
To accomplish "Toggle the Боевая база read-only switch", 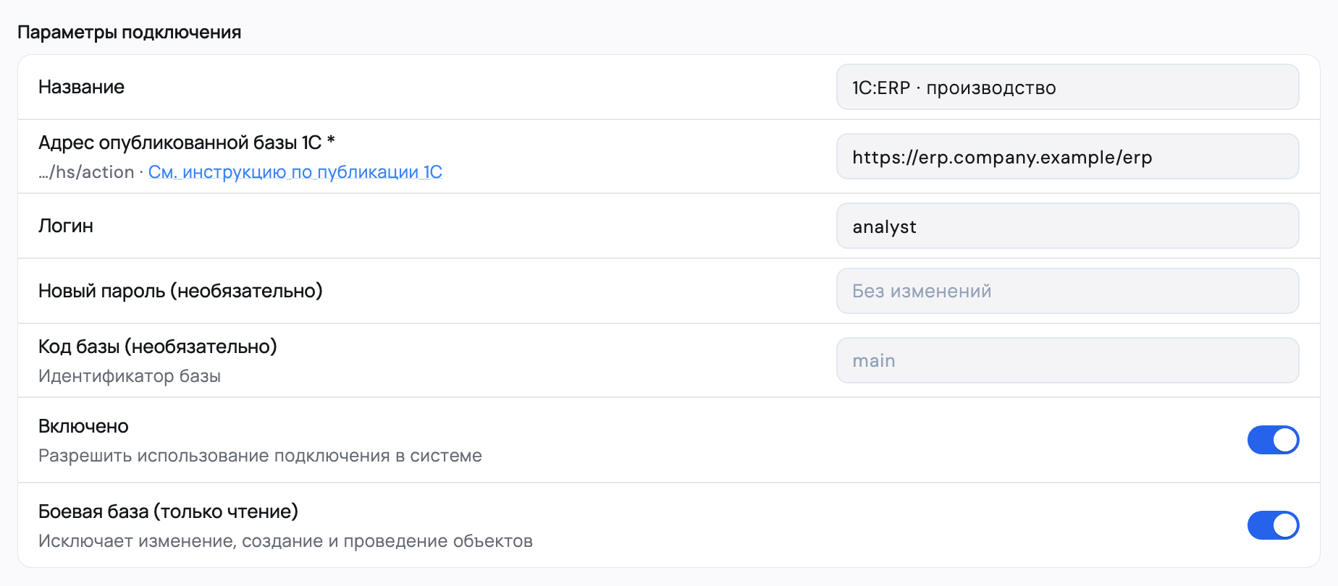I will pyautogui.click(x=1273, y=525).
